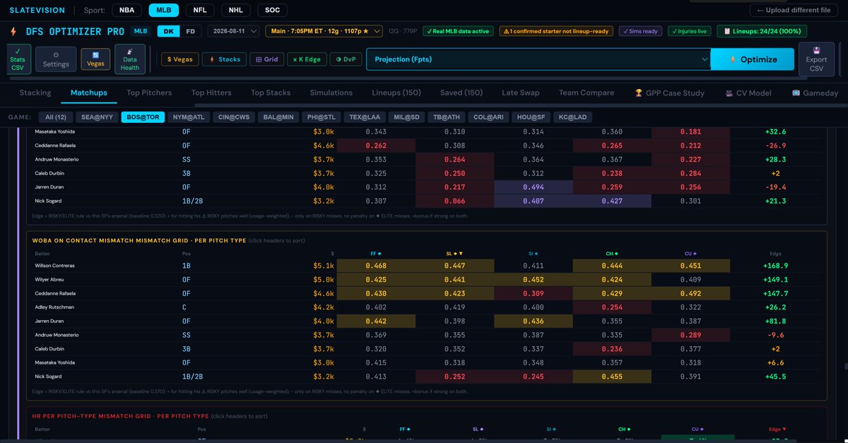Filter games to All (12)
The width and height of the screenshot is (848, 443).
(54, 117)
